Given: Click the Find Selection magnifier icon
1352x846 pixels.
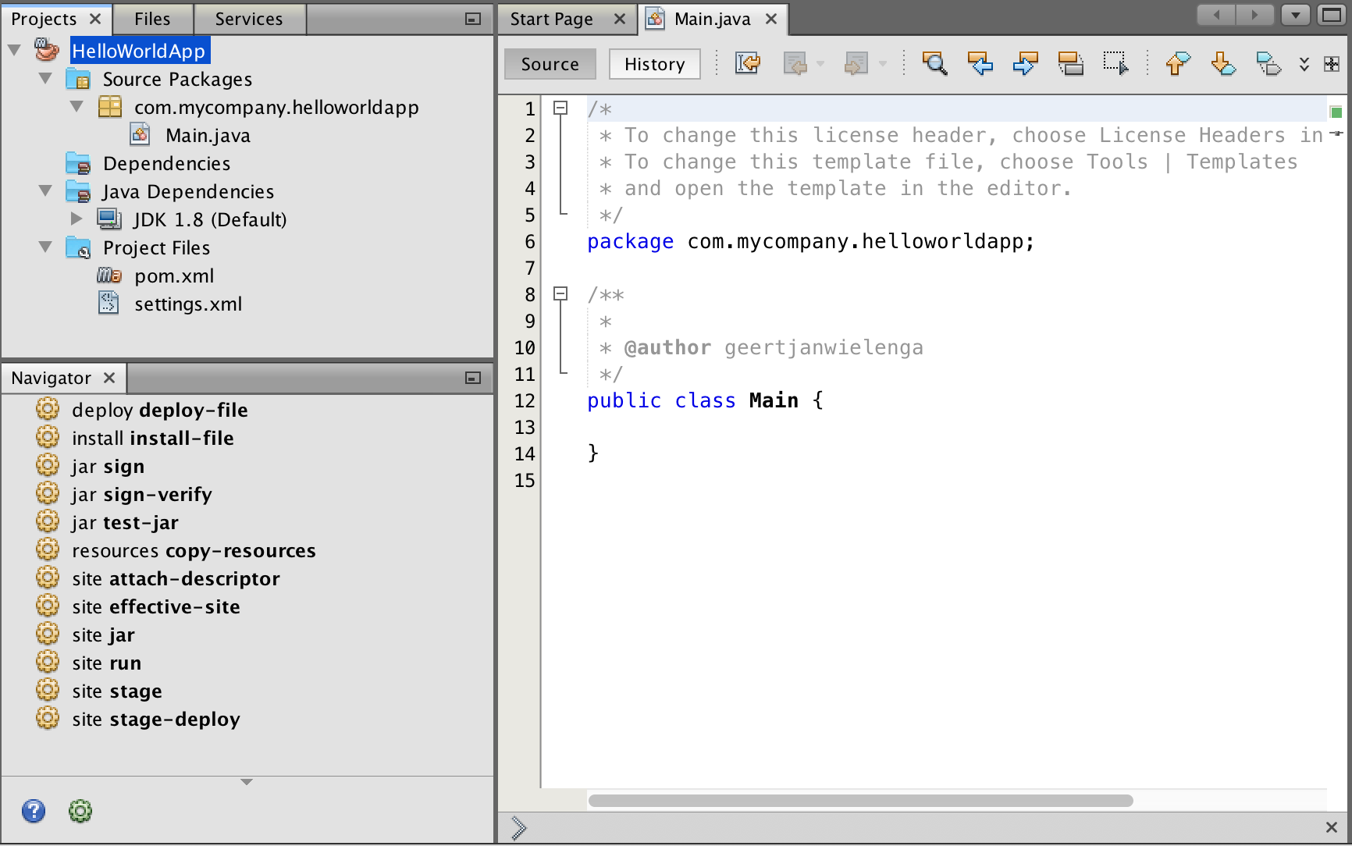Looking at the screenshot, I should (934, 63).
